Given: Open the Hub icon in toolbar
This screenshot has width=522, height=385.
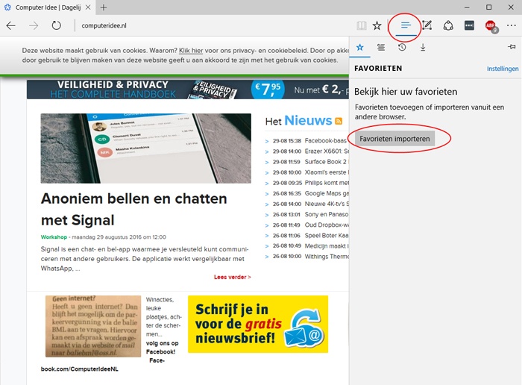Looking at the screenshot, I should [x=406, y=25].
